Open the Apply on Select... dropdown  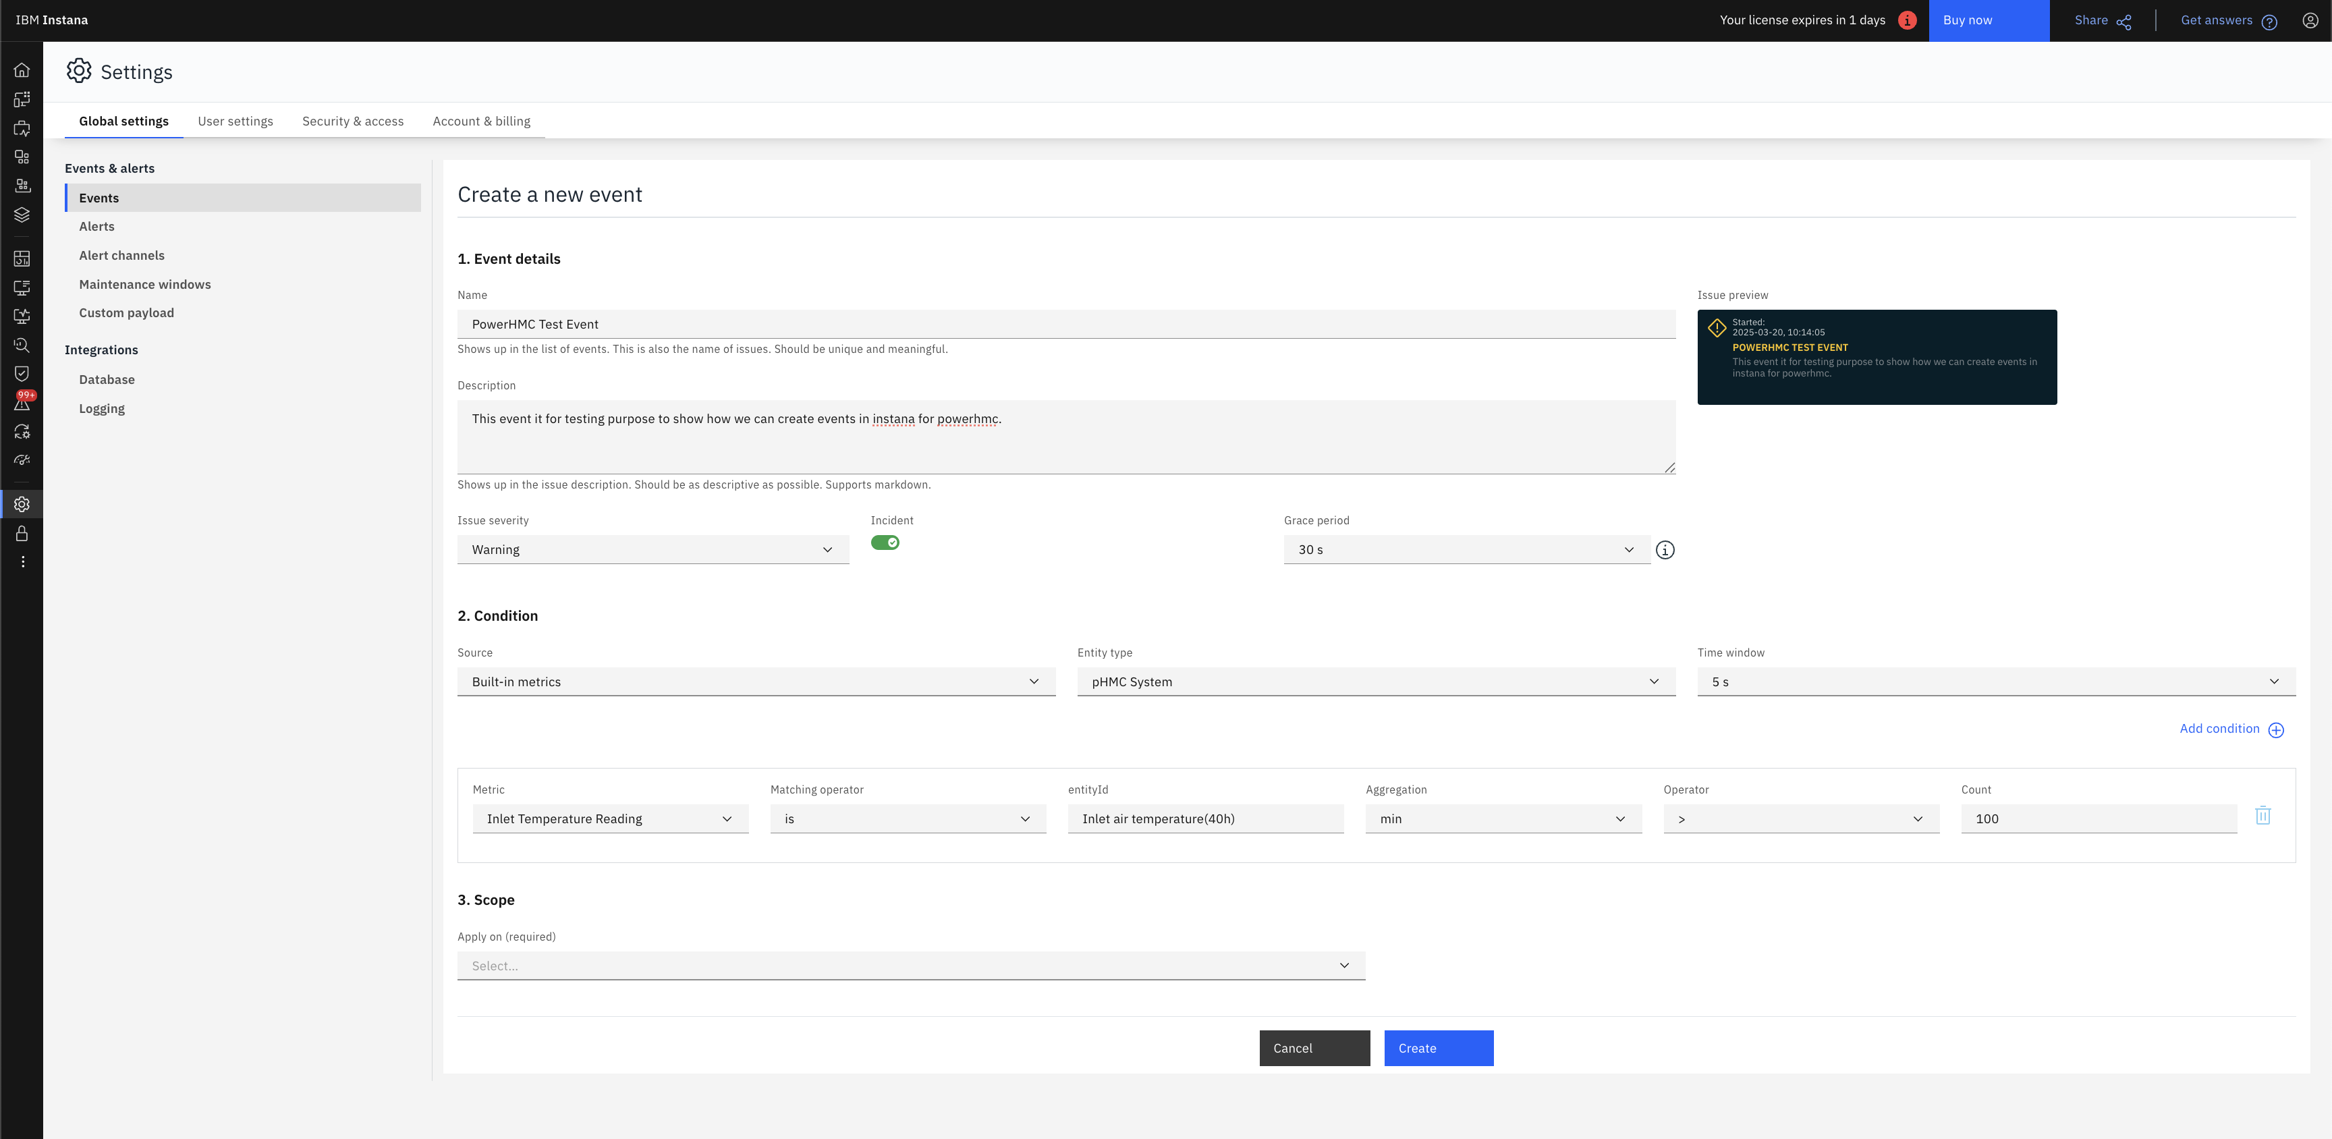pyautogui.click(x=911, y=966)
